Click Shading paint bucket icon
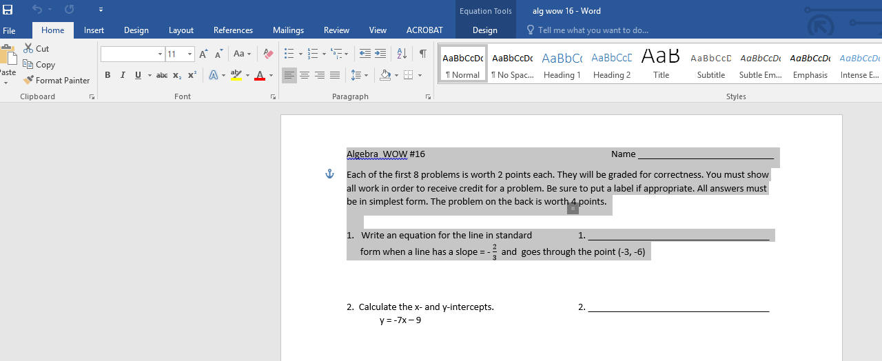This screenshot has width=882, height=361. click(x=385, y=75)
